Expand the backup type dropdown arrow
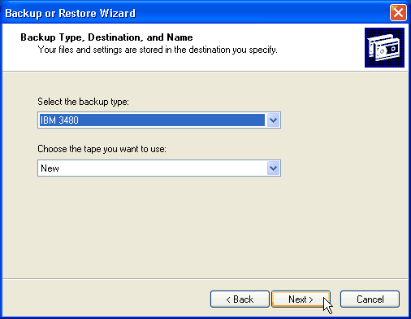 point(273,120)
